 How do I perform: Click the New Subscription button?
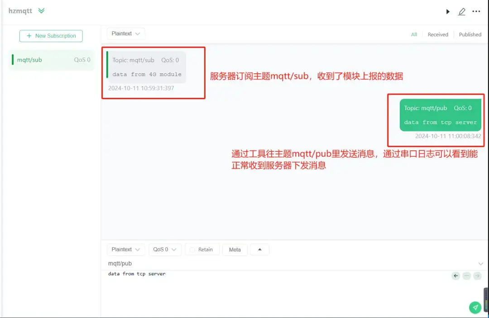click(x=51, y=36)
